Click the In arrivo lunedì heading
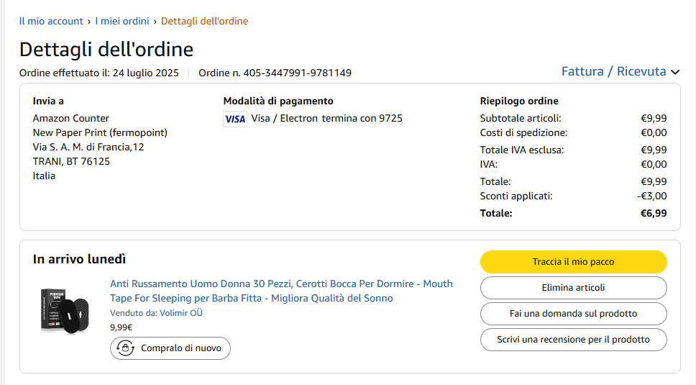Screen dimensions: 696x385 tap(79, 259)
